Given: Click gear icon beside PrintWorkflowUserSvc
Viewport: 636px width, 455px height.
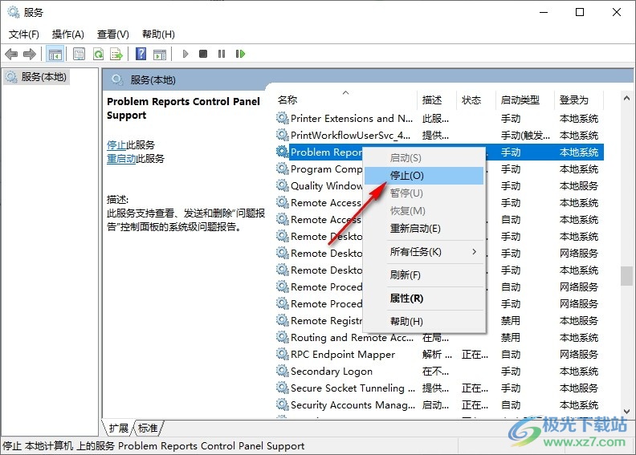Looking at the screenshot, I should tap(283, 135).
